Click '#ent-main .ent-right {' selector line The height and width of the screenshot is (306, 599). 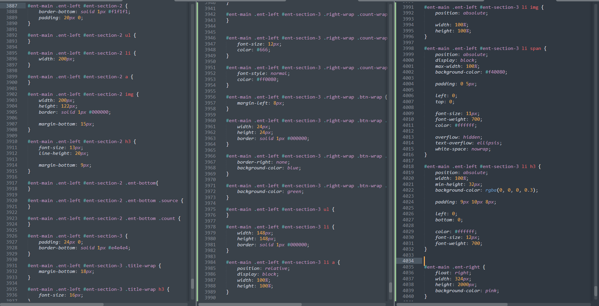click(455, 267)
